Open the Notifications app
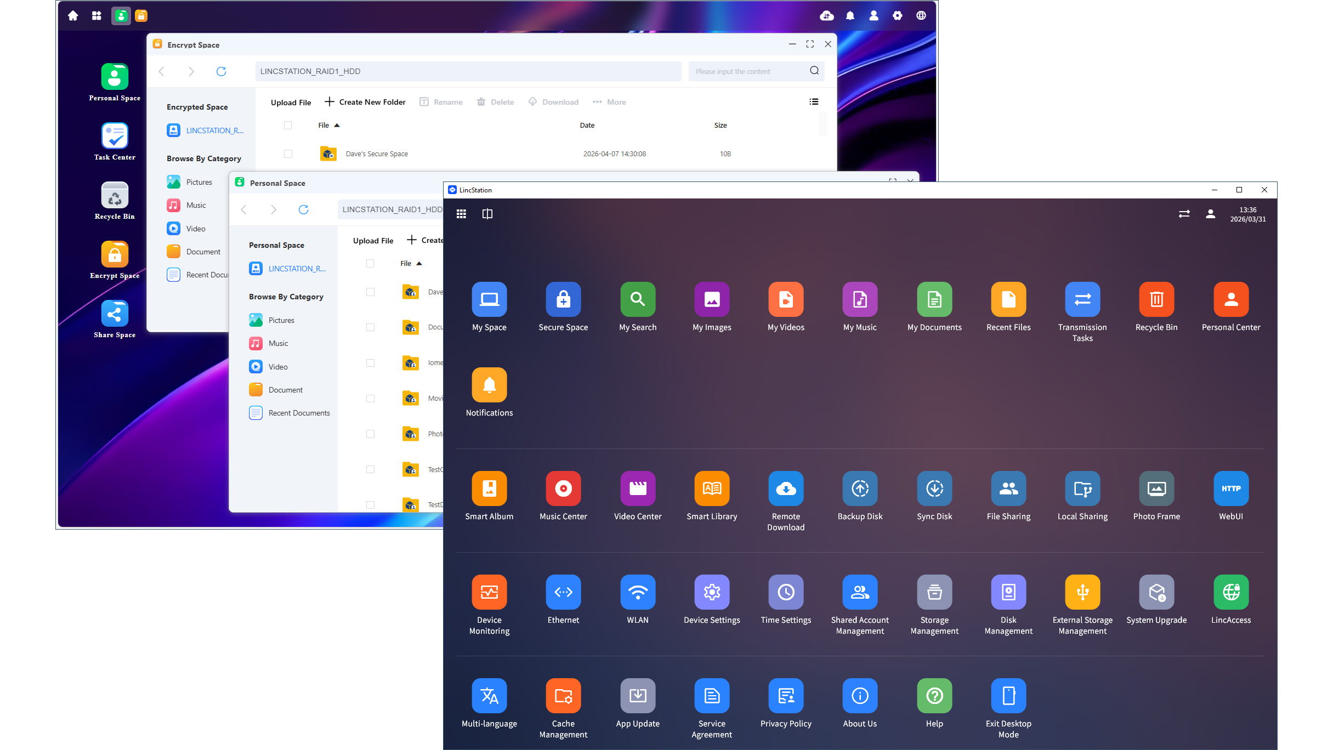1333x750 pixels. pos(489,385)
